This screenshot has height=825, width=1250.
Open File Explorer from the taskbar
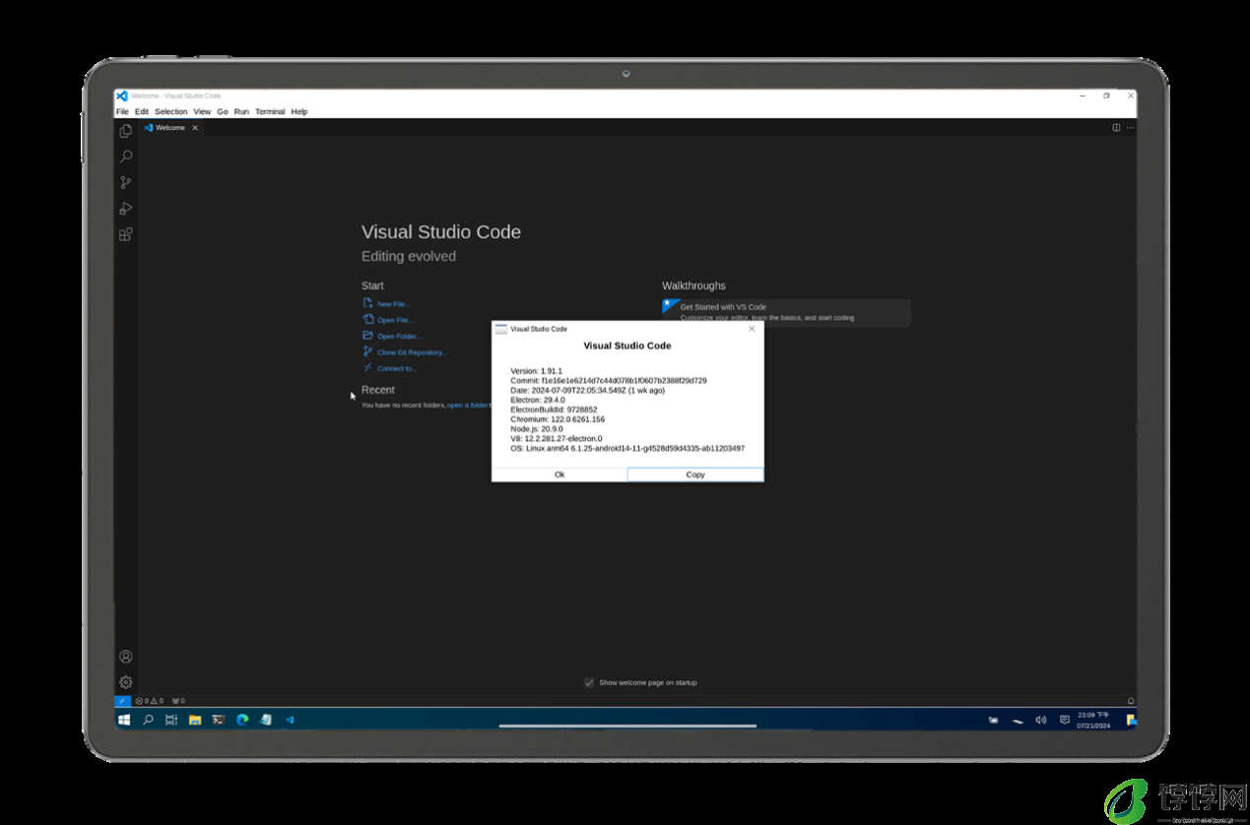195,720
